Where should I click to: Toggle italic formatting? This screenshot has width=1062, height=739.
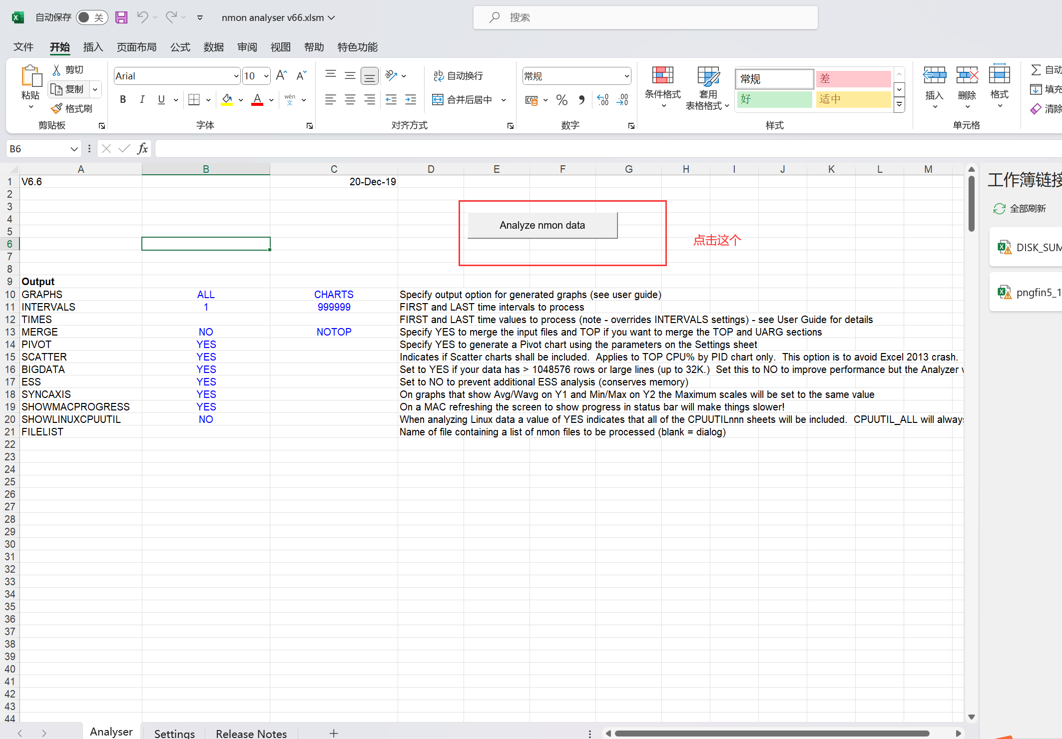142,100
